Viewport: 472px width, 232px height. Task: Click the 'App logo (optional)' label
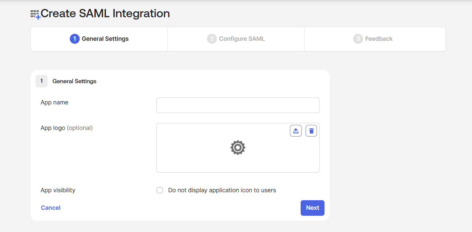[66, 128]
